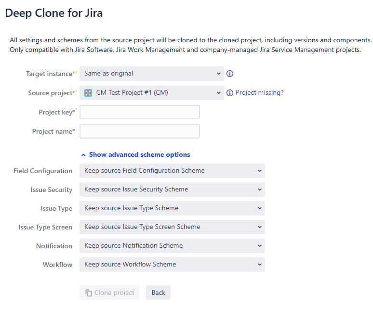Click the copy icon in Clone project button
This screenshot has width=373, height=317.
pyautogui.click(x=89, y=293)
